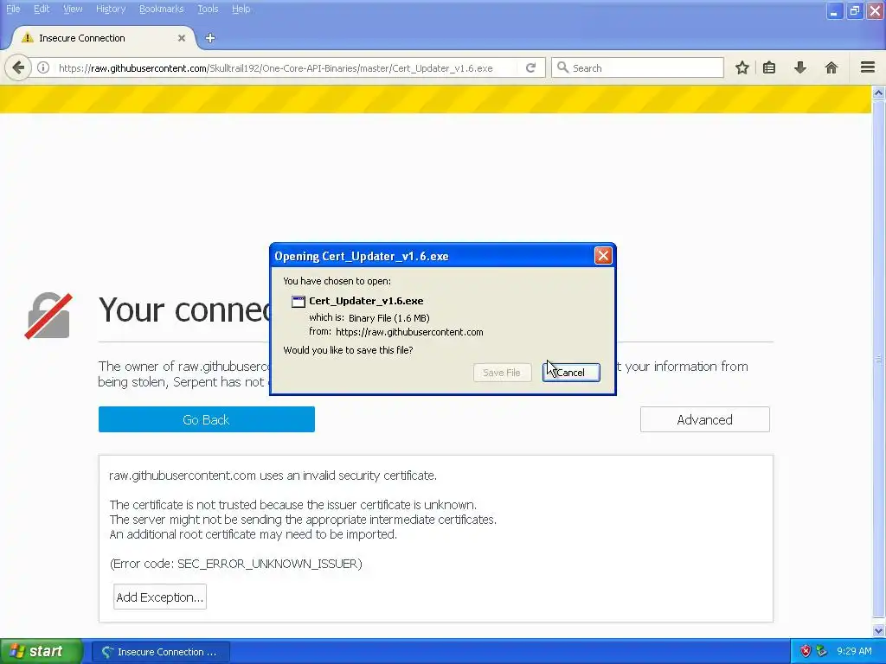The image size is (886, 664).
Task: Click the 9:29 AM clock
Action: click(854, 651)
